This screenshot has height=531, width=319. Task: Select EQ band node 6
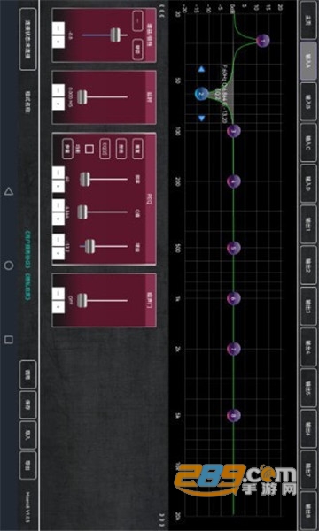(233, 298)
